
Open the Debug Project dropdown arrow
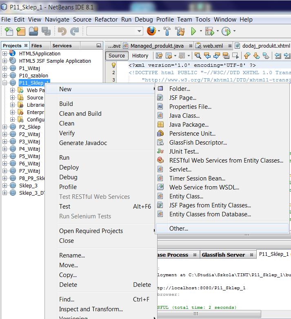click(x=218, y=31)
